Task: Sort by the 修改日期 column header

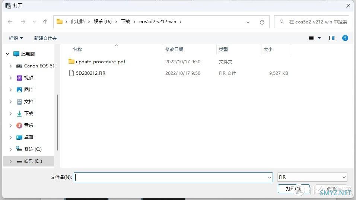Action: (x=174, y=49)
